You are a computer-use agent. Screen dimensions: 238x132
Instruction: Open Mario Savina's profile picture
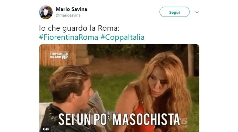click(x=46, y=12)
